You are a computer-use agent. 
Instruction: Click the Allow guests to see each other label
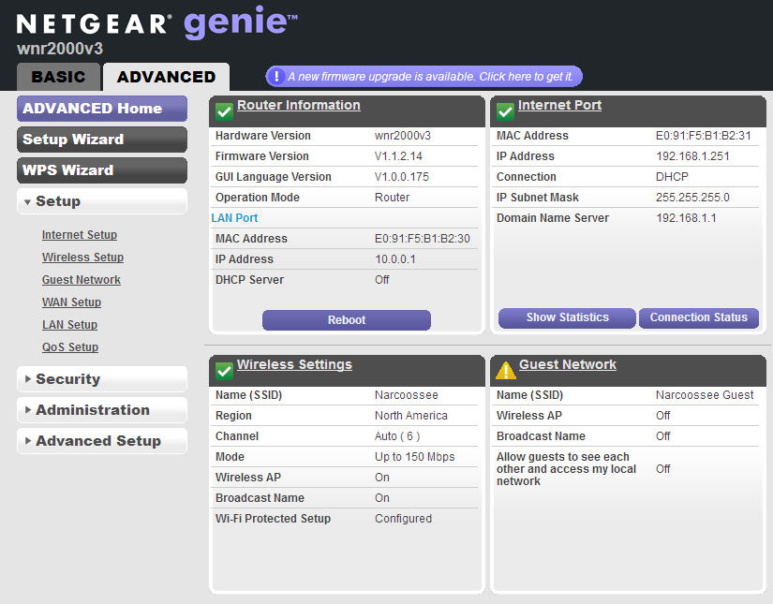tap(567, 469)
